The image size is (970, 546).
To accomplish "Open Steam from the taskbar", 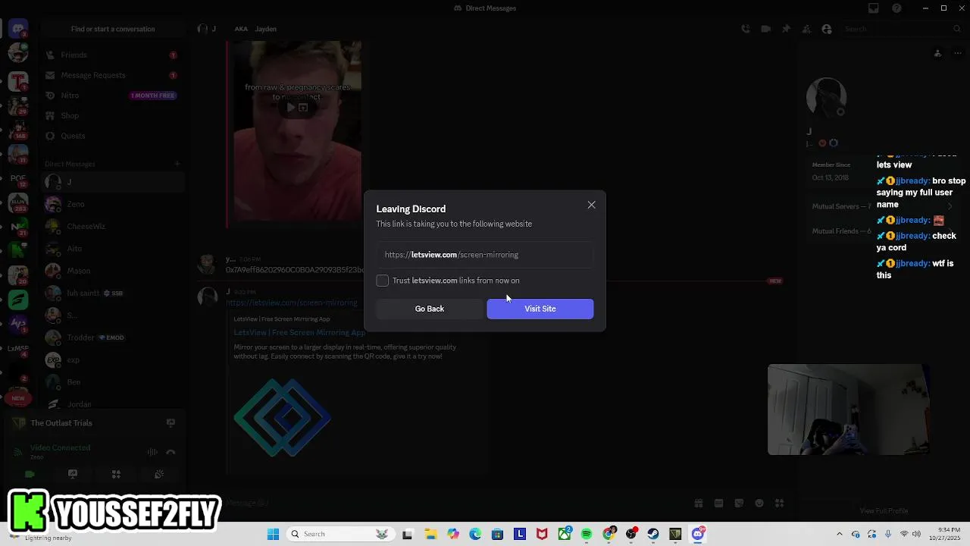I will click(x=653, y=534).
